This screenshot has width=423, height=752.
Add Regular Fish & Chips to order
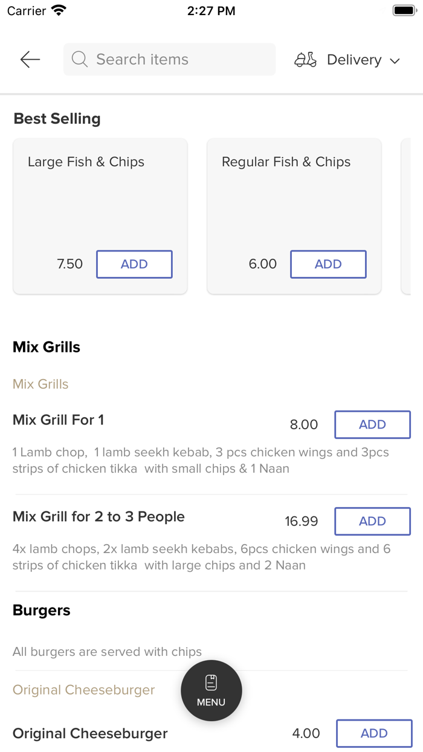(328, 264)
